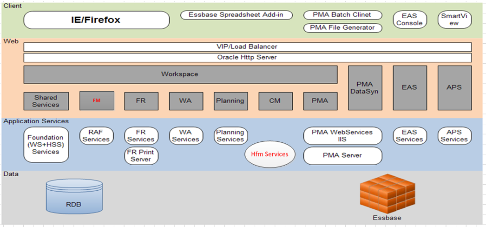Select the PMA WebServices IIS box
The width and height of the screenshot is (486, 227).
point(342,136)
